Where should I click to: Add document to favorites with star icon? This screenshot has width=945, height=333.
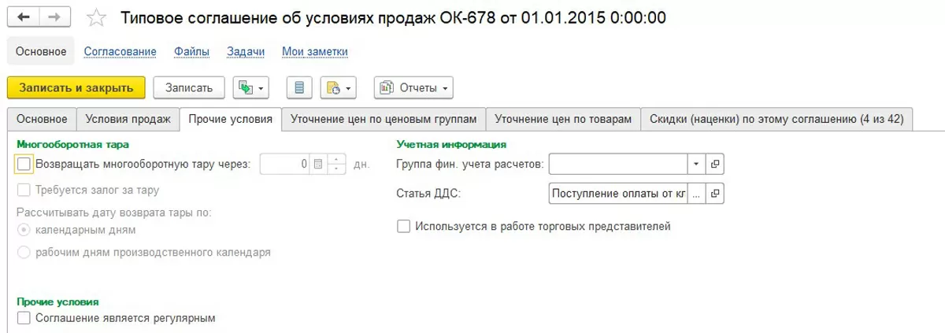click(95, 17)
